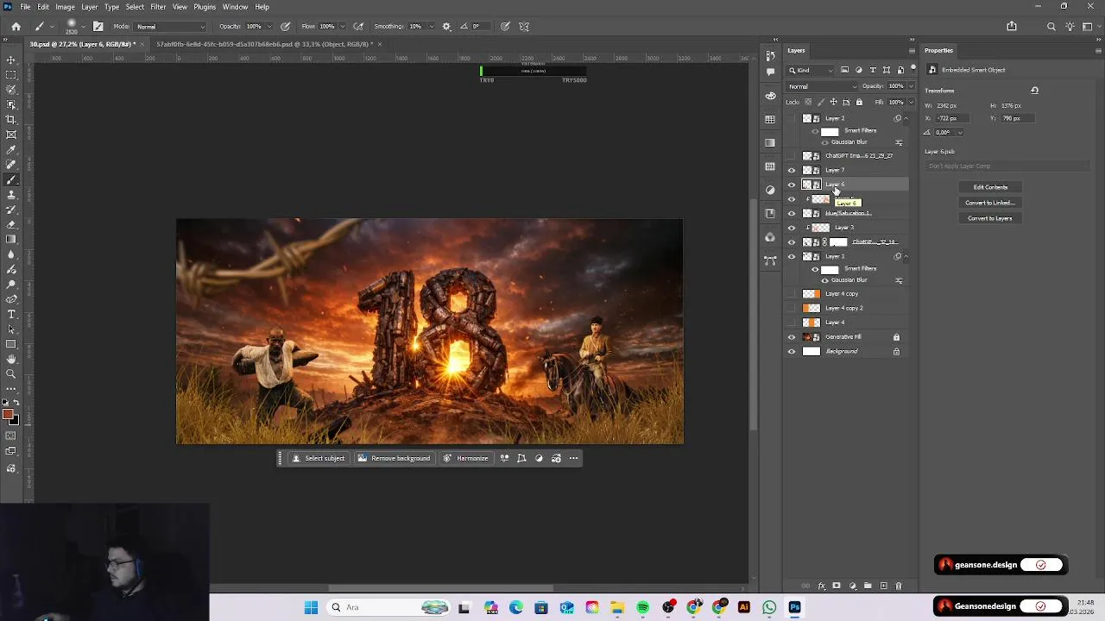The image size is (1105, 621).
Task: Open the brush Mode dropdown
Action: pyautogui.click(x=171, y=27)
